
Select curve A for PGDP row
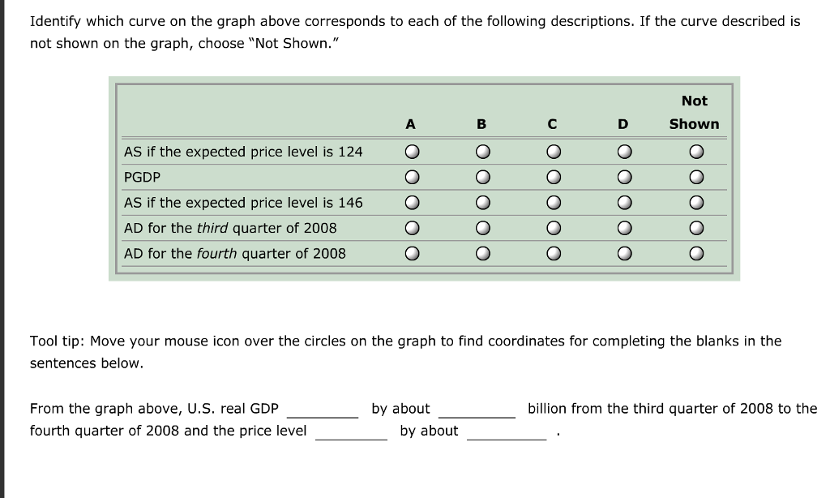click(413, 177)
